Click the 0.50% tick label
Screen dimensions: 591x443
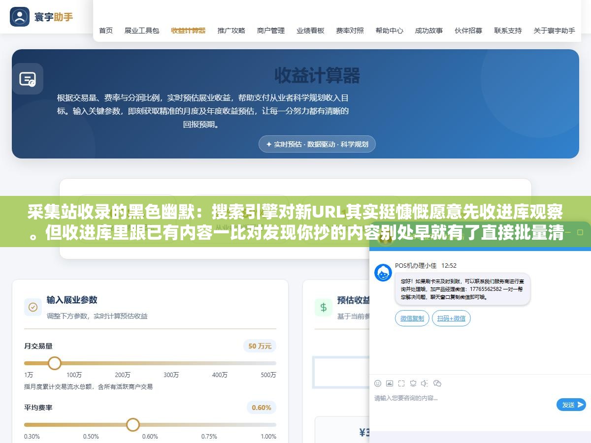[91, 437]
